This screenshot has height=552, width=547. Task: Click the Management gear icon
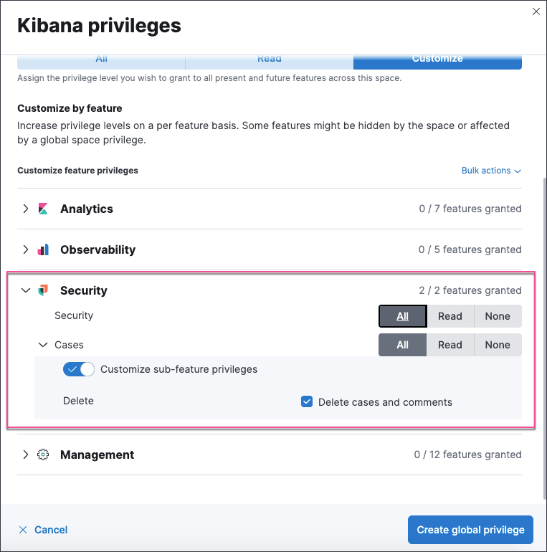[43, 455]
